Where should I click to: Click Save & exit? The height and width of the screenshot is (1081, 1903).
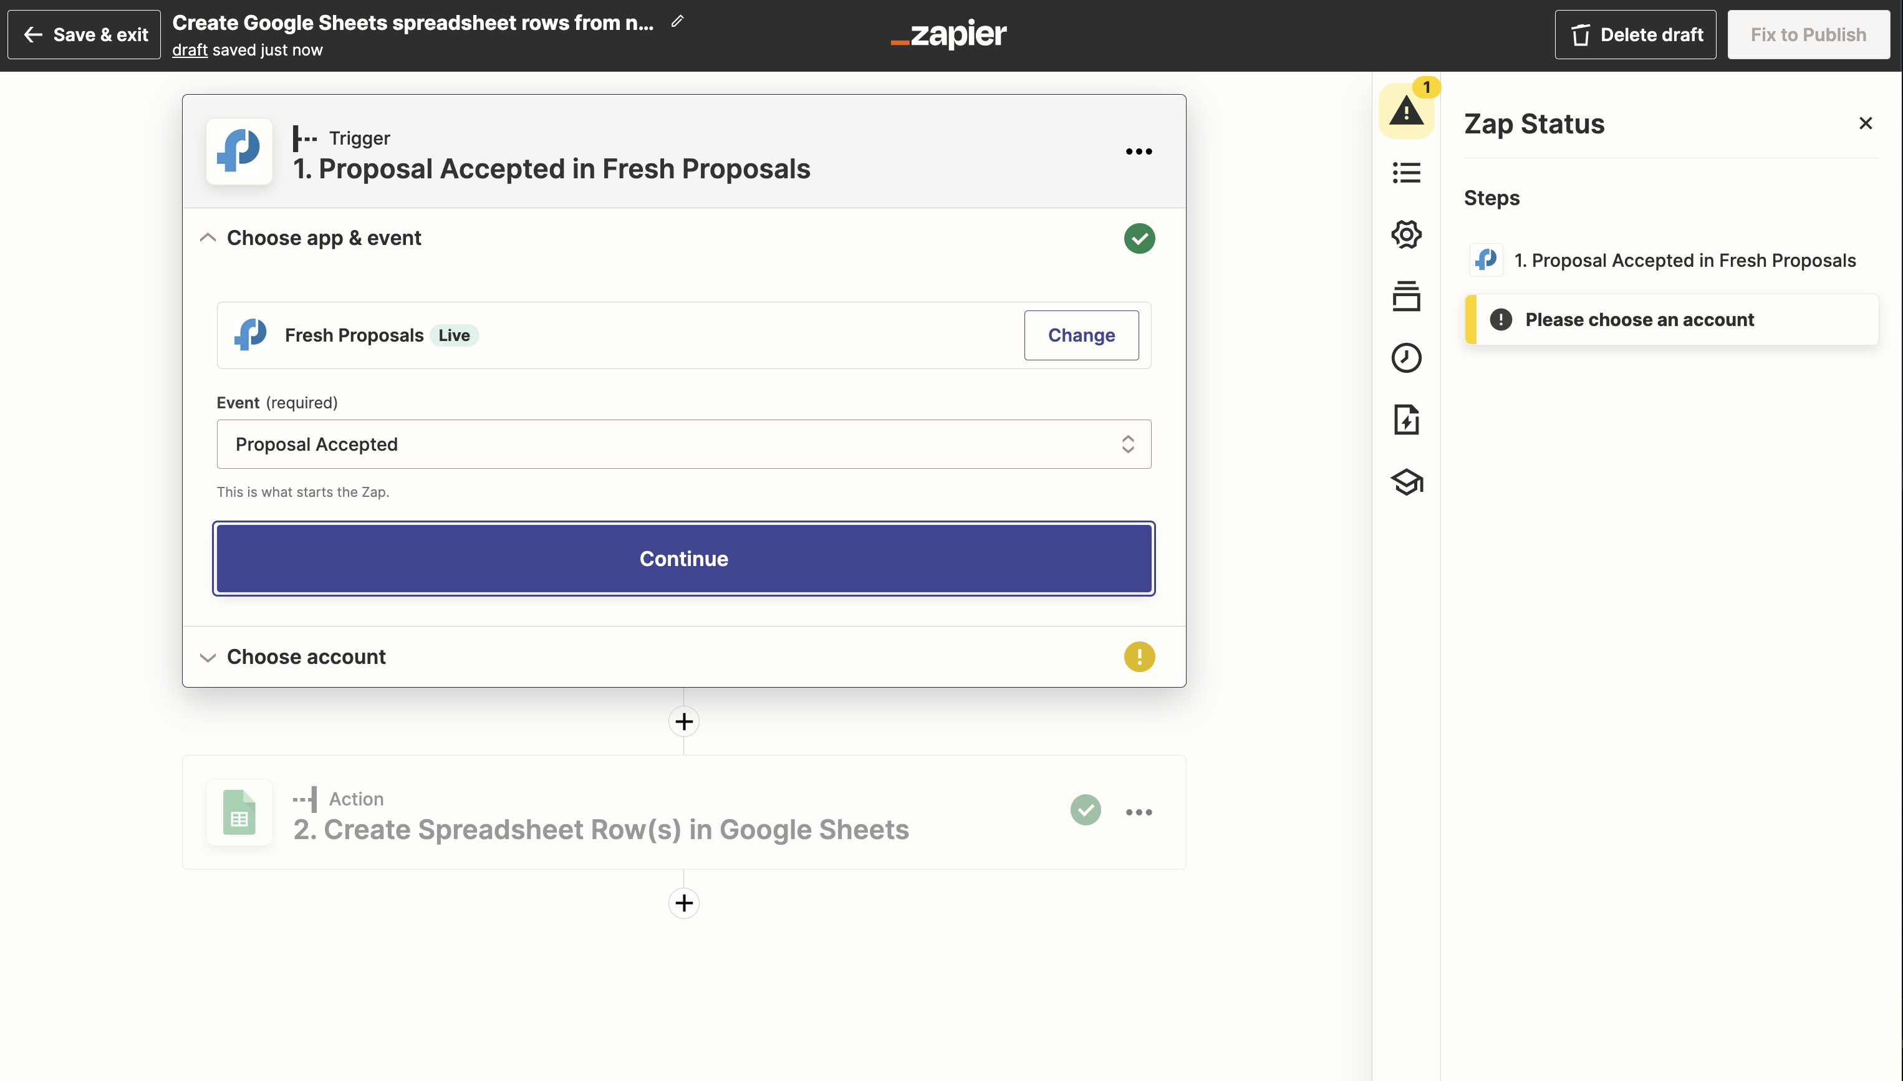tap(85, 35)
